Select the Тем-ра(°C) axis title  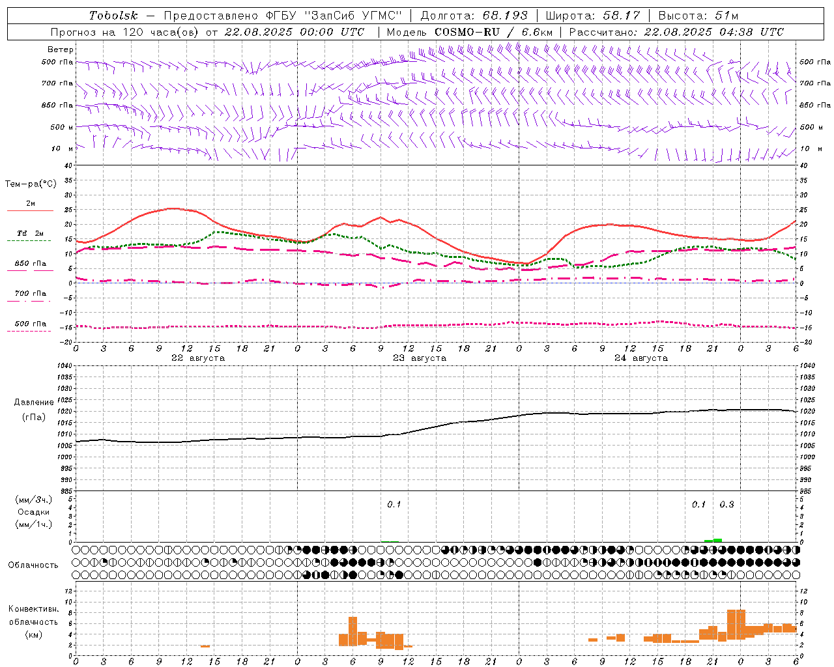31,184
